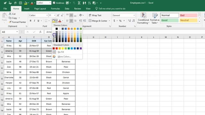Toggle the Gridlines checkbox
The image size is (205, 115).
[54, 3]
